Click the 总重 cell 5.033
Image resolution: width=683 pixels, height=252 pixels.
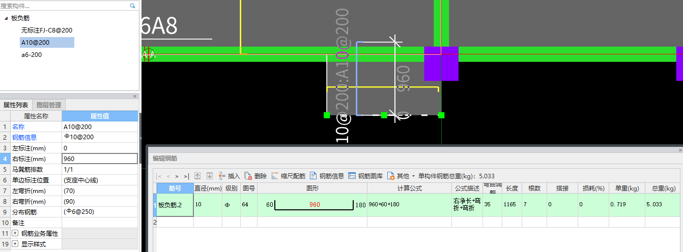point(662,205)
